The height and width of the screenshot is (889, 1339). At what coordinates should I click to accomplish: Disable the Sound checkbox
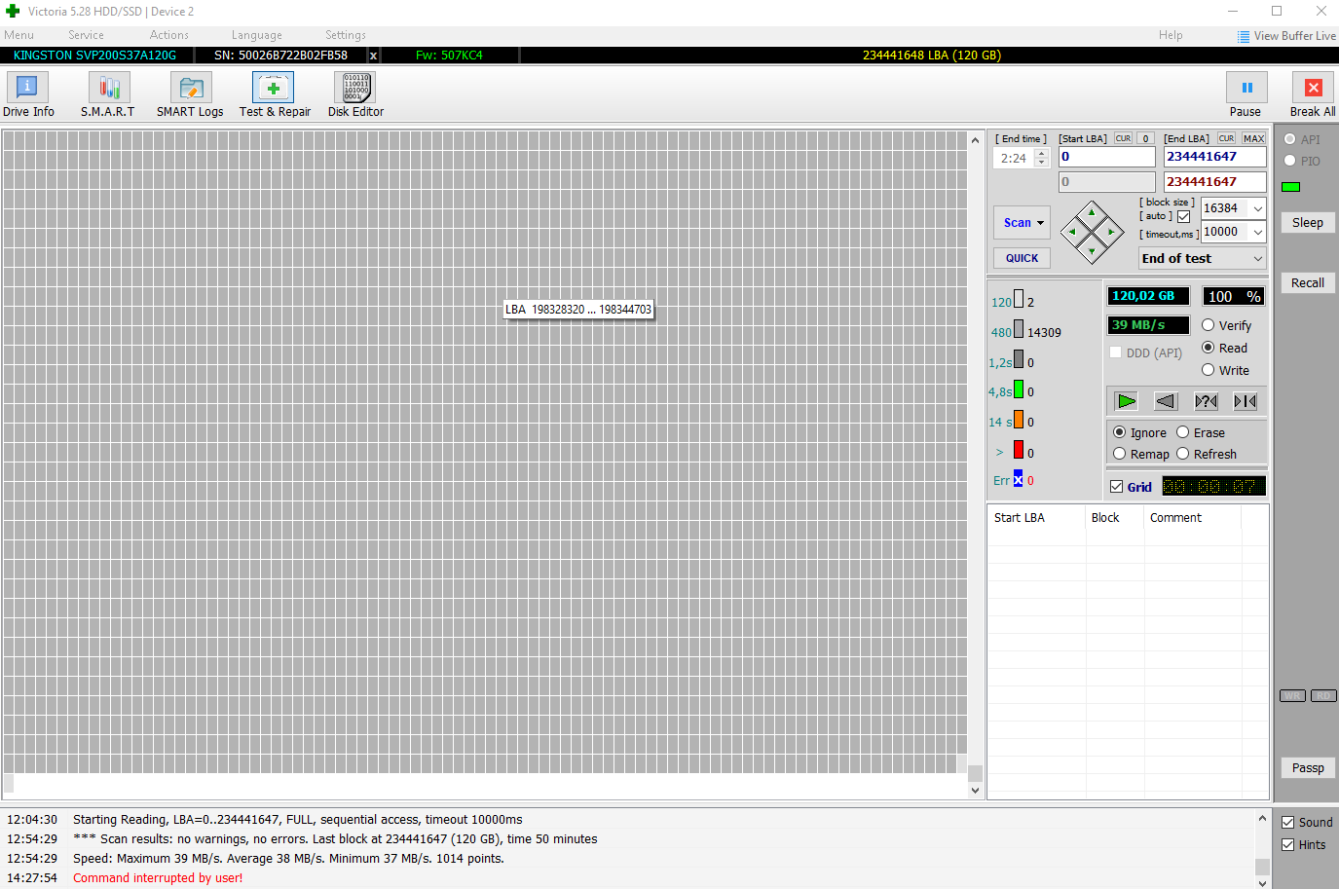(1287, 823)
